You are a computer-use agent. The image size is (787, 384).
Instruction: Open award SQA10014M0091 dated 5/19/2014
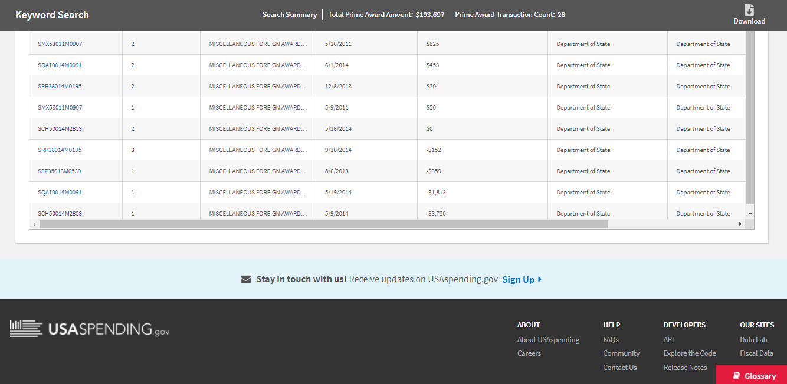[x=60, y=193]
